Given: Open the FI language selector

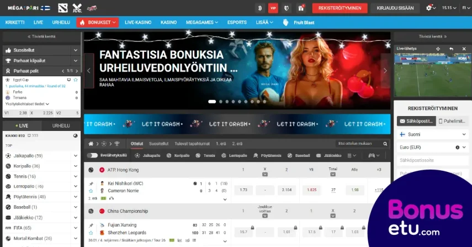Looking at the screenshot, I should coord(466,8).
